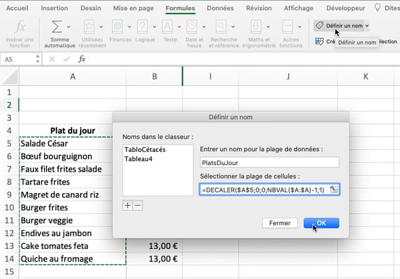The width and height of the screenshot is (400, 279).
Task: Click the select-all corner triangle
Action: 10,77
